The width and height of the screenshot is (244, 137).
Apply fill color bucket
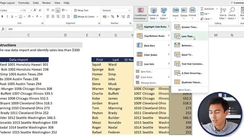(x=29, y=16)
